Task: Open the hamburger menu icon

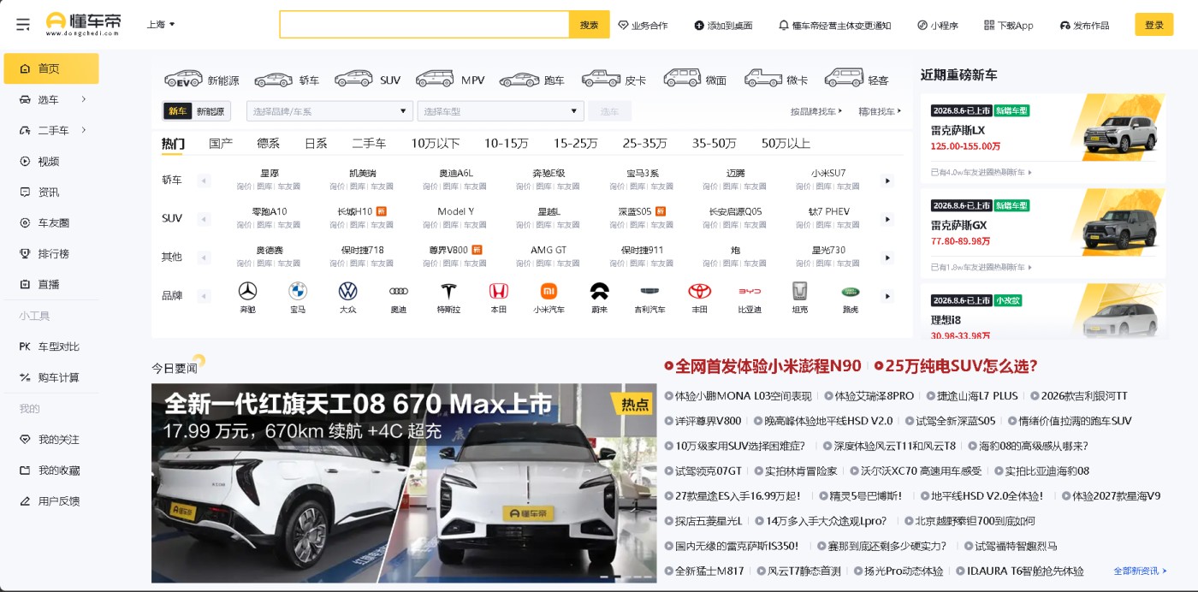Action: 23,25
